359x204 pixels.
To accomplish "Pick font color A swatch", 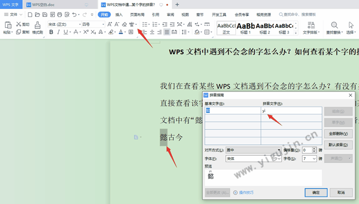I will click(121, 32).
